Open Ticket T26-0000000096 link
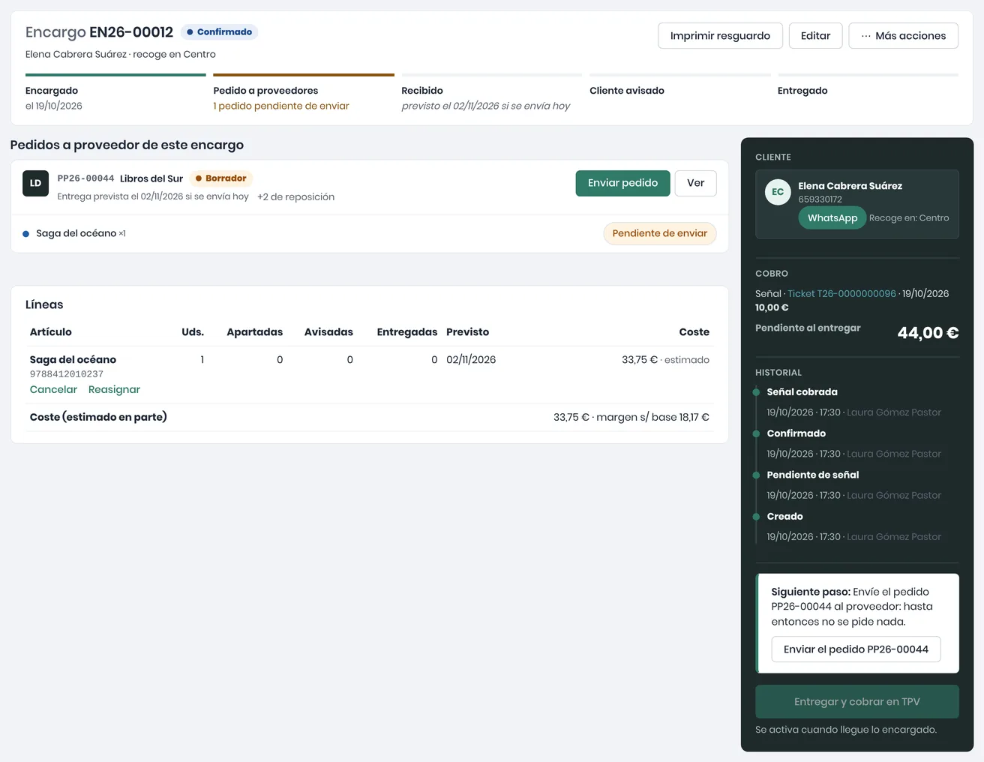 click(x=841, y=294)
